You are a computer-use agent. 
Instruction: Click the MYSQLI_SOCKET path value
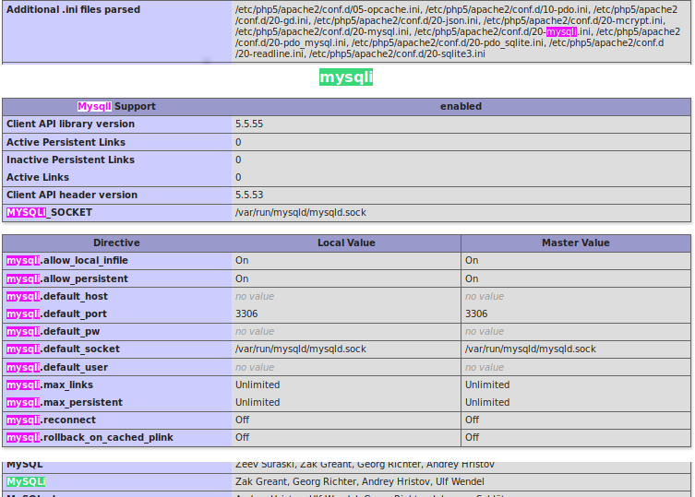[301, 213]
